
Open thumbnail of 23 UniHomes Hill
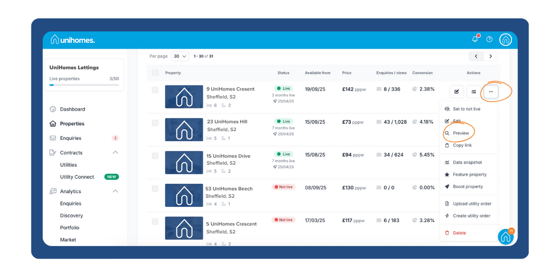(x=184, y=129)
